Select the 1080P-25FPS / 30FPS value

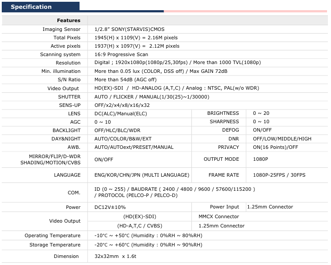point(279,175)
